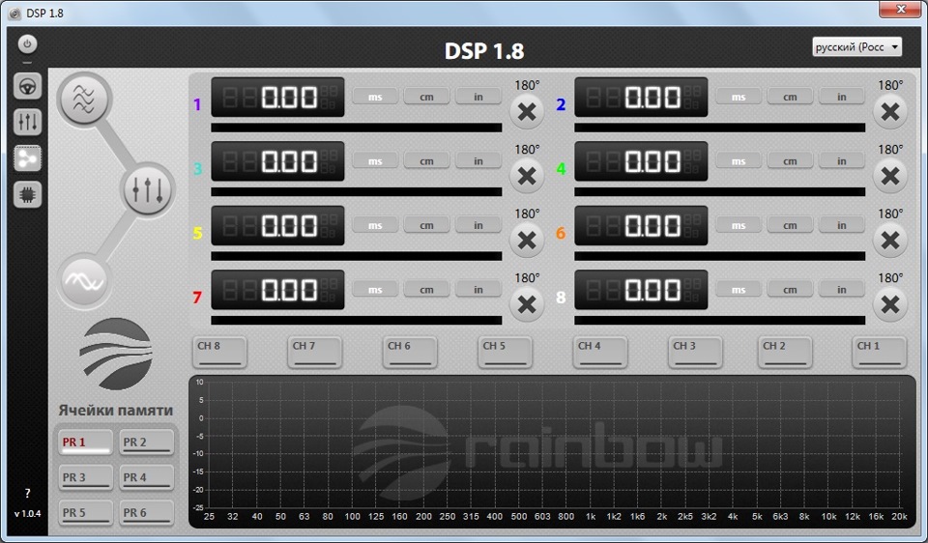928x543 pixels.
Task: Set channel 1 delay unit to cm
Action: (426, 97)
